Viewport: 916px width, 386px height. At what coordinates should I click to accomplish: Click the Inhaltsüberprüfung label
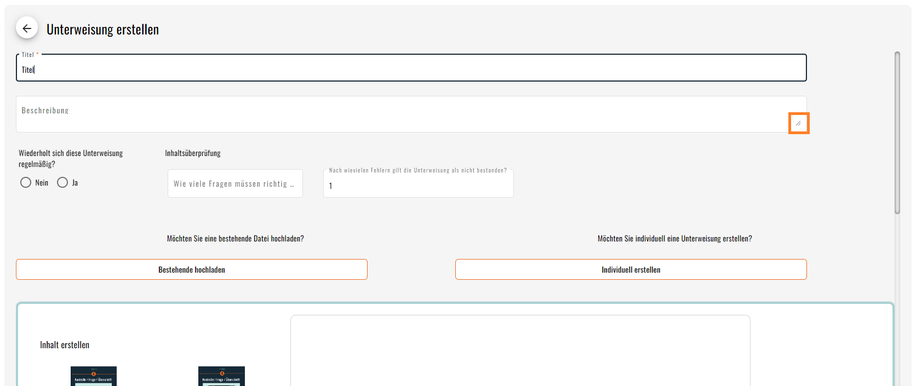point(193,153)
